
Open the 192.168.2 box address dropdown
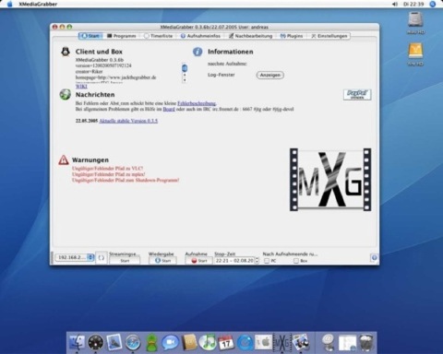pos(75,257)
